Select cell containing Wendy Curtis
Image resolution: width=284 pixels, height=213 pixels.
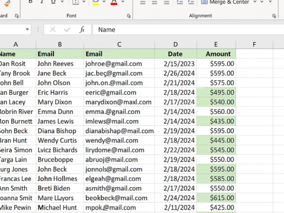click(60, 140)
